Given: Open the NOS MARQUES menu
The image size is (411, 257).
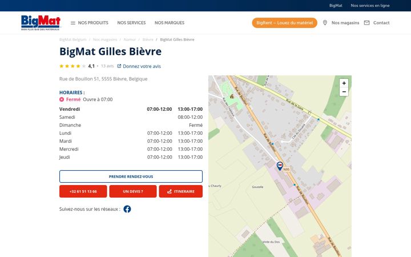Looking at the screenshot, I should 170,23.
